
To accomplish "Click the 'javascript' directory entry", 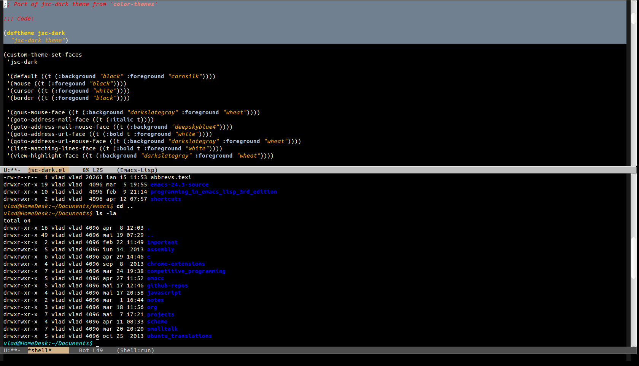I will 164,293.
